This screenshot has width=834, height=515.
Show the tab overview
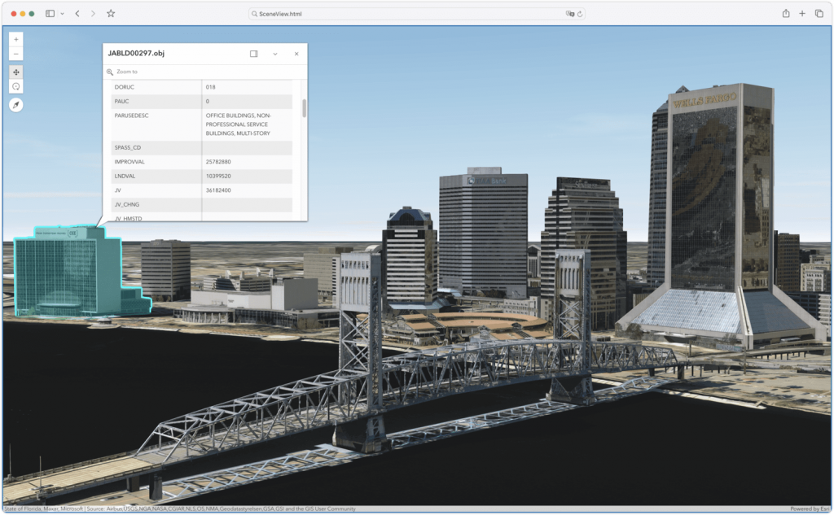point(819,14)
